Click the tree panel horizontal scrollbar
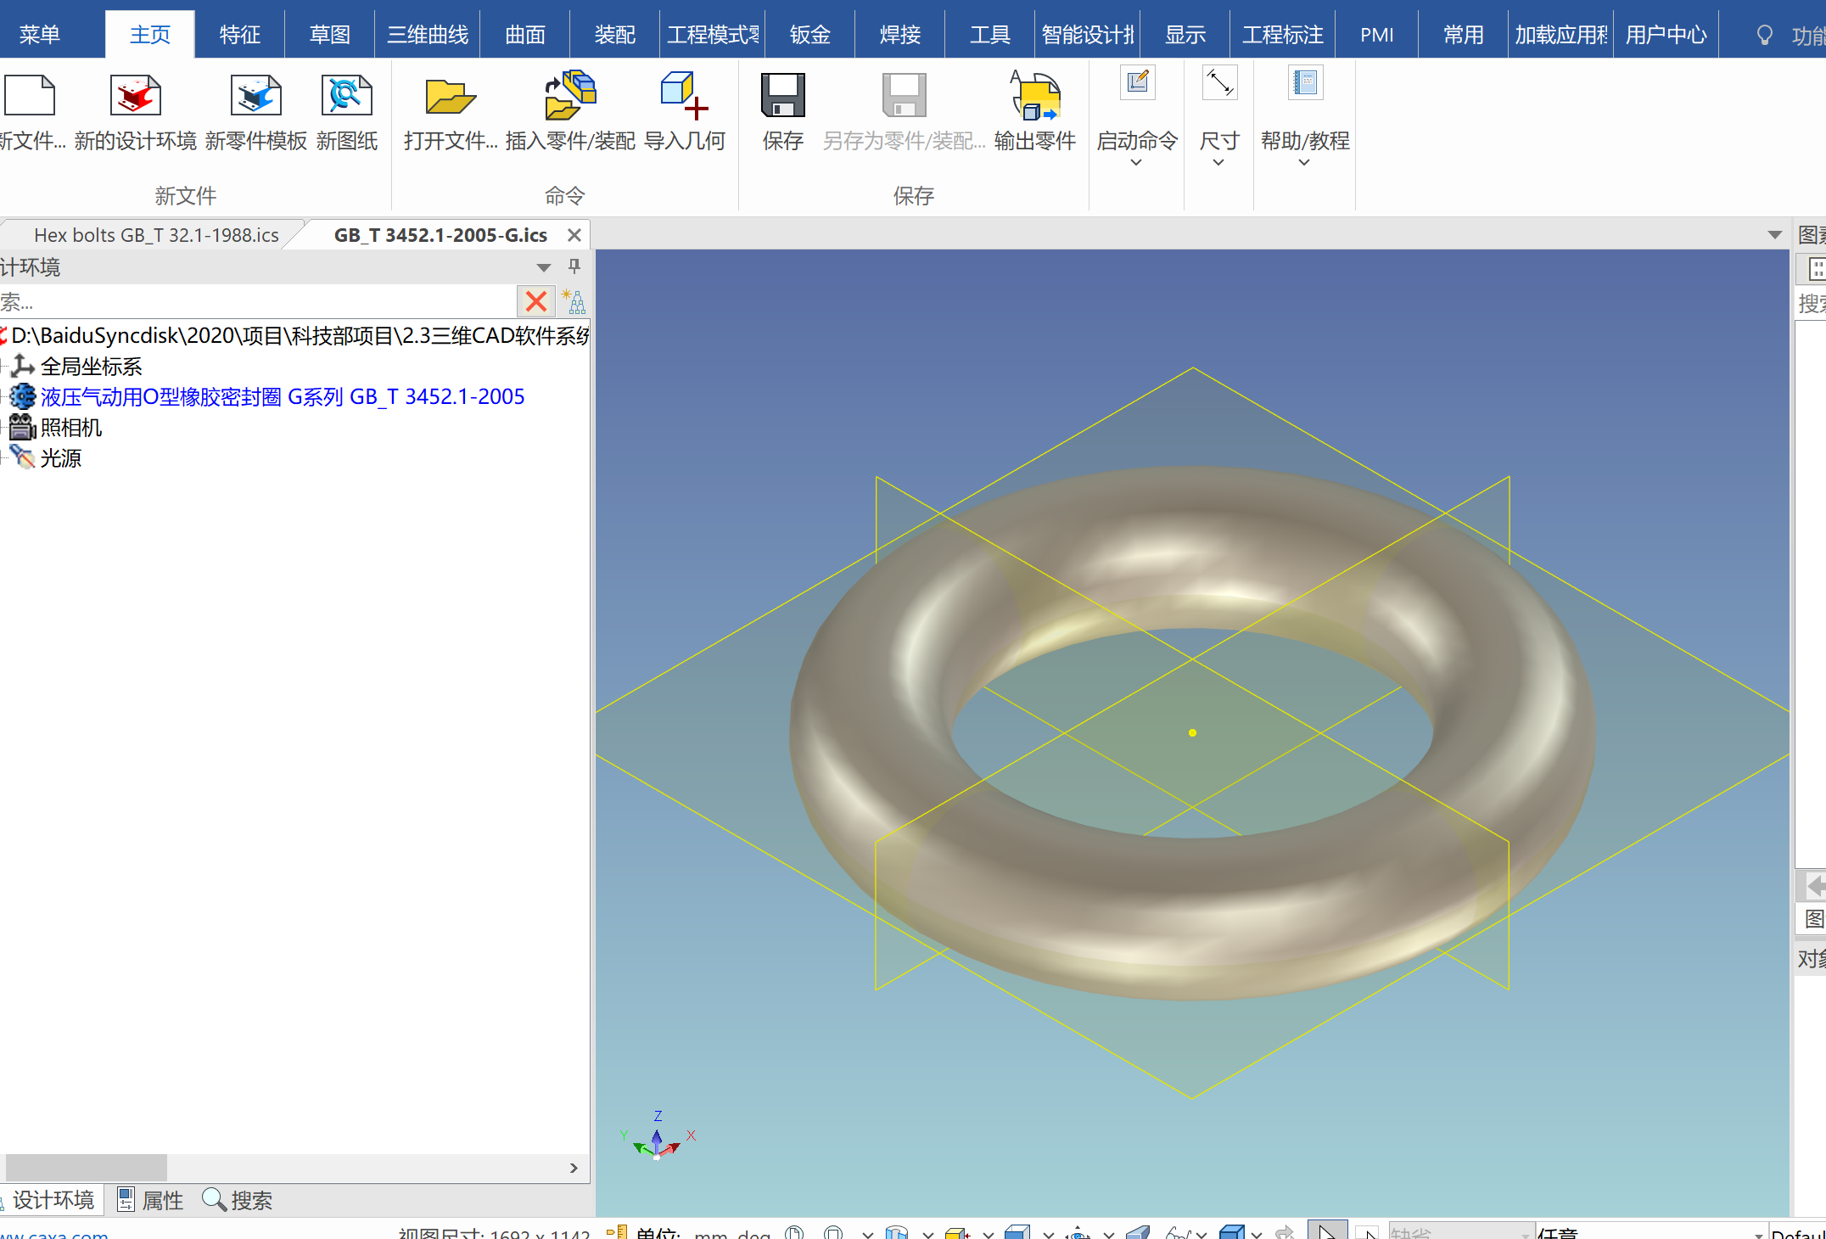Screen dimensions: 1826x1239 [x=87, y=1167]
